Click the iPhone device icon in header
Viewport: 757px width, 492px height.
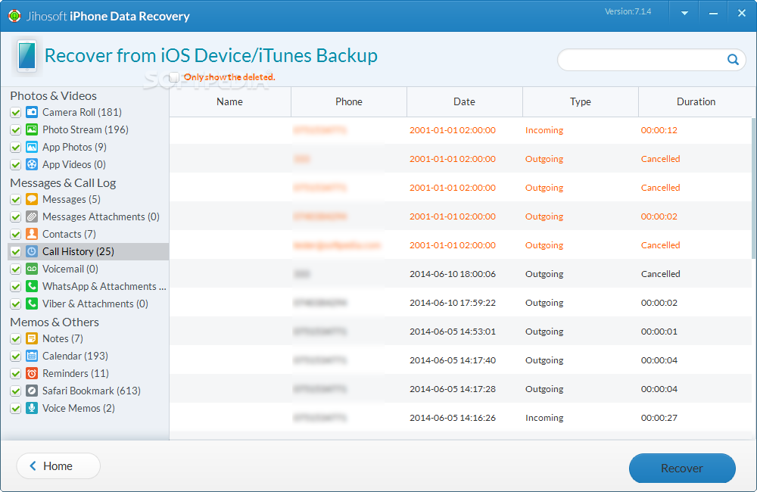(27, 56)
